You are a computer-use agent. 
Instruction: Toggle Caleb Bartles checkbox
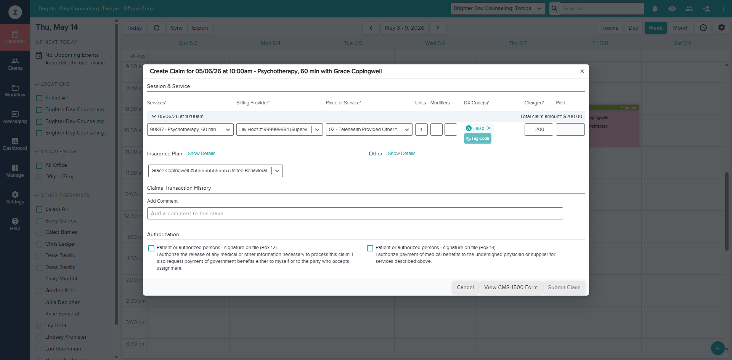[x=39, y=233]
